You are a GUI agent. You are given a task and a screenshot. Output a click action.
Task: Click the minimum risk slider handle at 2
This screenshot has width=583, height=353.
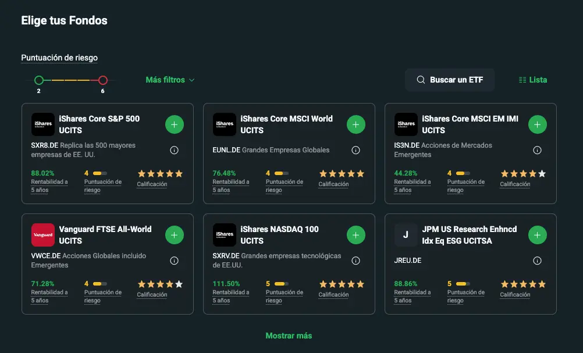(x=39, y=80)
